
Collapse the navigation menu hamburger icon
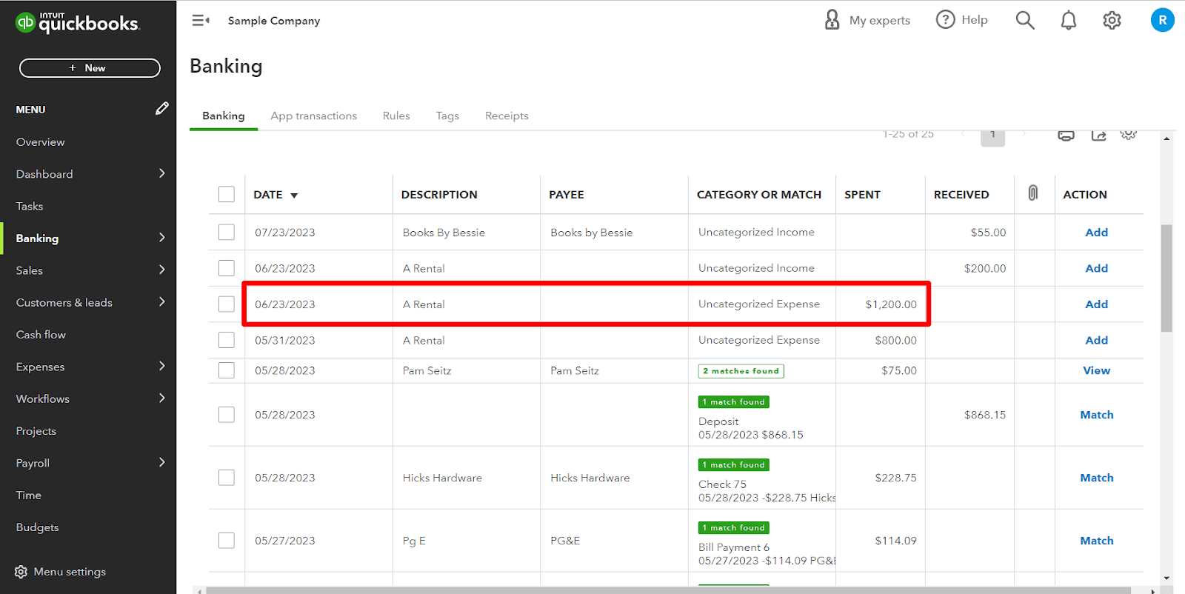[x=201, y=21]
